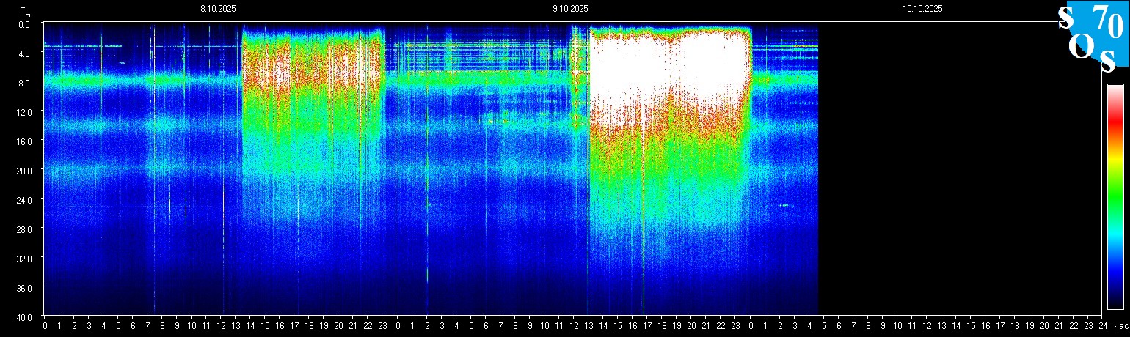This screenshot has height=337, width=1130.
Task: Click the 0.0 frequency axis label
Action: [24, 24]
